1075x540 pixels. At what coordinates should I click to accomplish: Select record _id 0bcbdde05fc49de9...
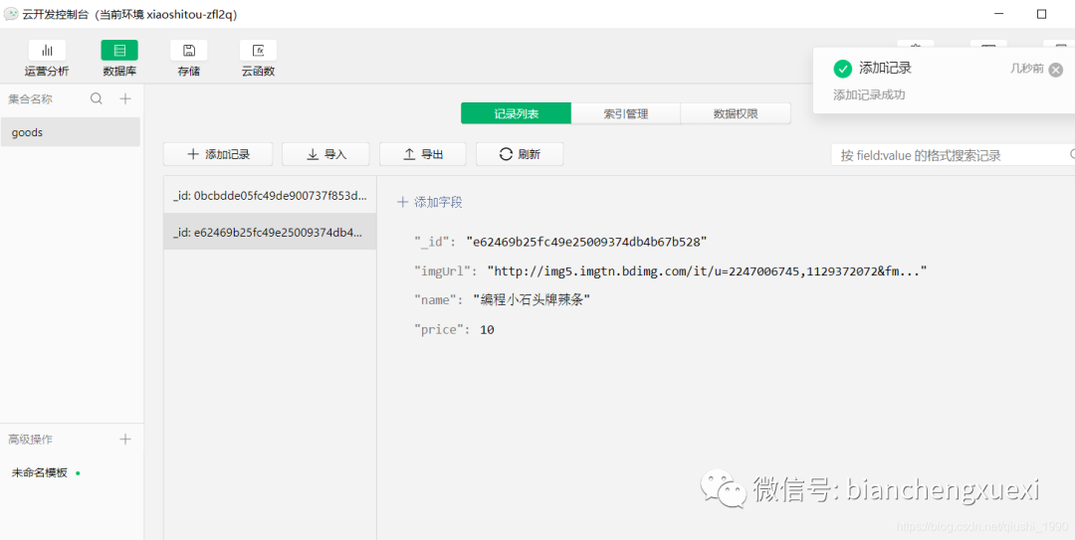[x=270, y=195]
